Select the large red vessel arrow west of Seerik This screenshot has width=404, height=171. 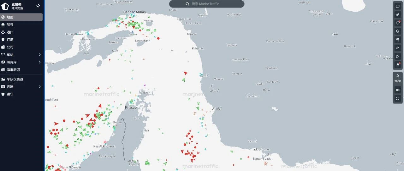186,73
